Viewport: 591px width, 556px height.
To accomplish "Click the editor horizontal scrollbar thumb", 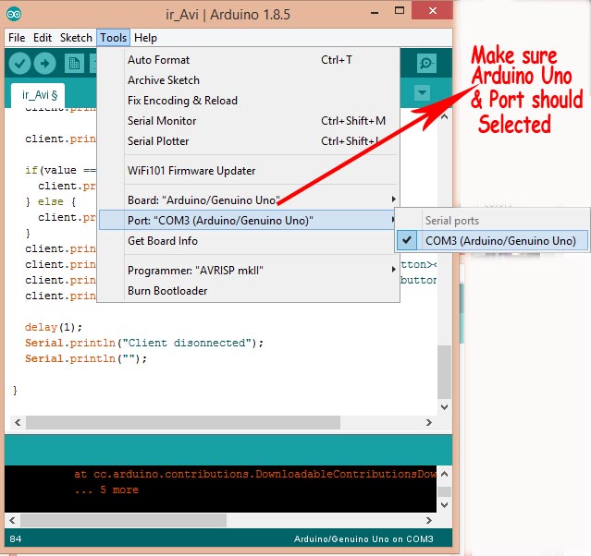I will point(183,422).
